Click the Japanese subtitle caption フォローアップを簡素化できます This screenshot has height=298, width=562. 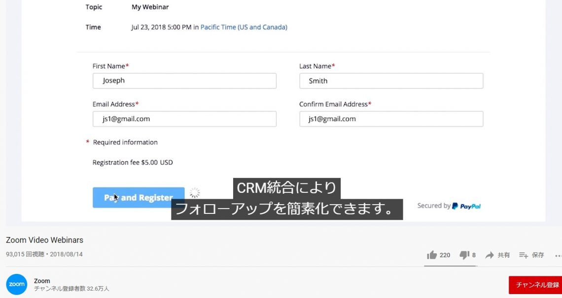287,209
